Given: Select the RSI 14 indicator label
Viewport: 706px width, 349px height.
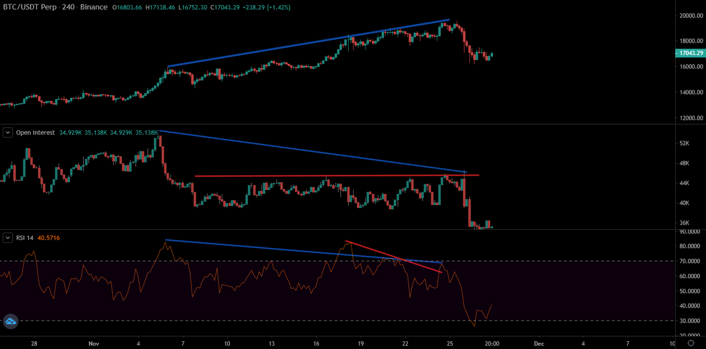Looking at the screenshot, I should [x=25, y=238].
